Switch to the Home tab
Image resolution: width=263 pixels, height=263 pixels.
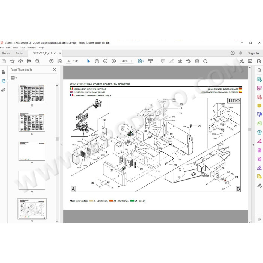click(x=6, y=53)
